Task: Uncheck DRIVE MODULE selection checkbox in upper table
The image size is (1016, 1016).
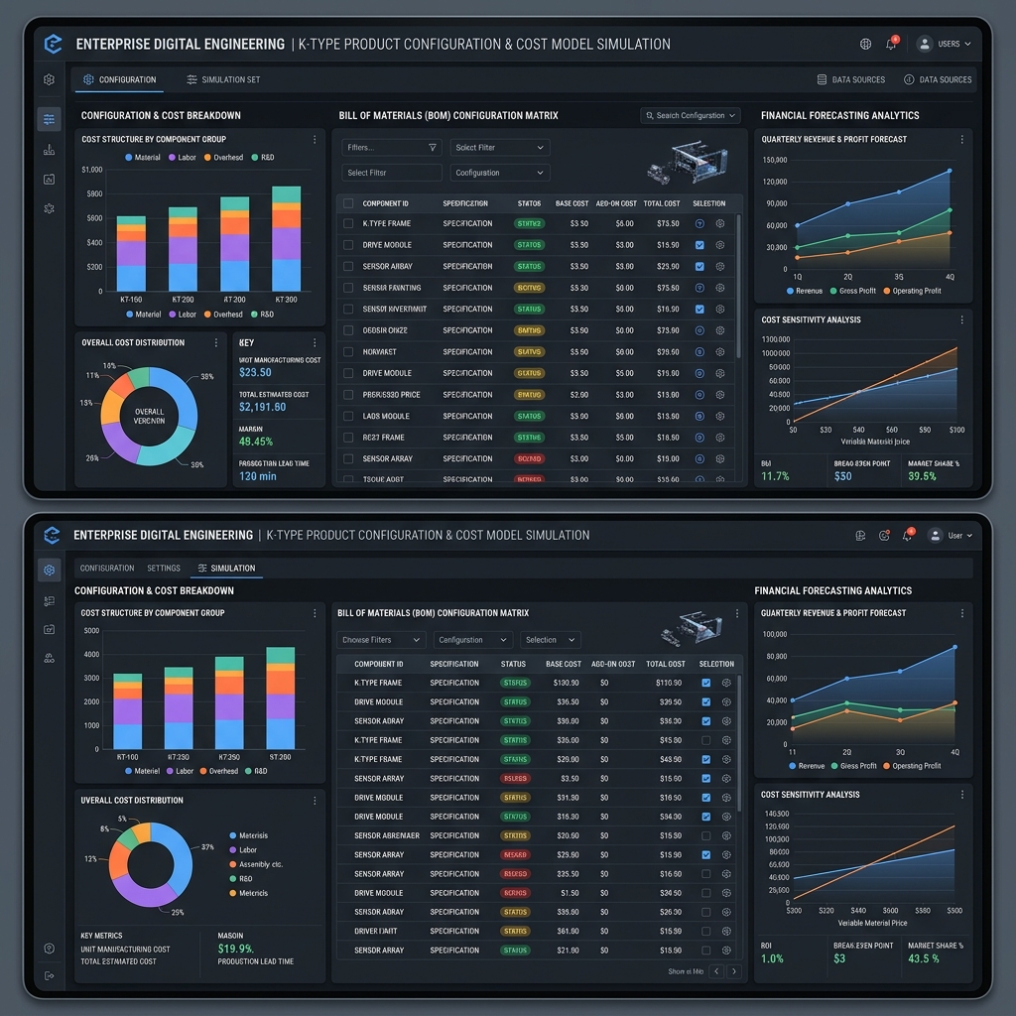Action: pos(699,245)
